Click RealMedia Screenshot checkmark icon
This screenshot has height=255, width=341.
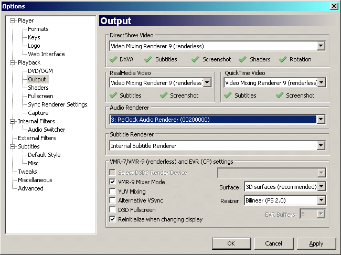(x=164, y=95)
